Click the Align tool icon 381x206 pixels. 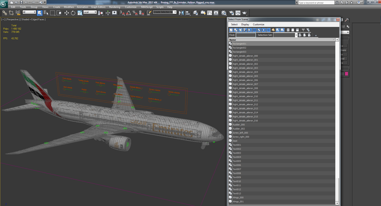click(188, 13)
